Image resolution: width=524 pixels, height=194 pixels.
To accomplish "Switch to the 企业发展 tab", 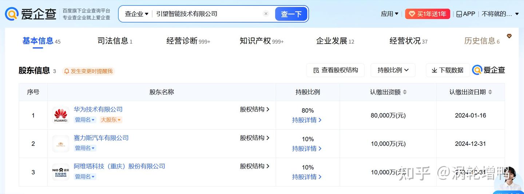I will coord(335,41).
